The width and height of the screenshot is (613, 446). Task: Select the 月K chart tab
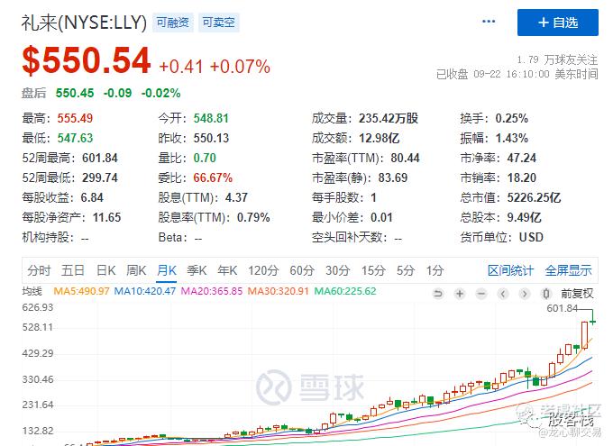pyautogui.click(x=167, y=270)
